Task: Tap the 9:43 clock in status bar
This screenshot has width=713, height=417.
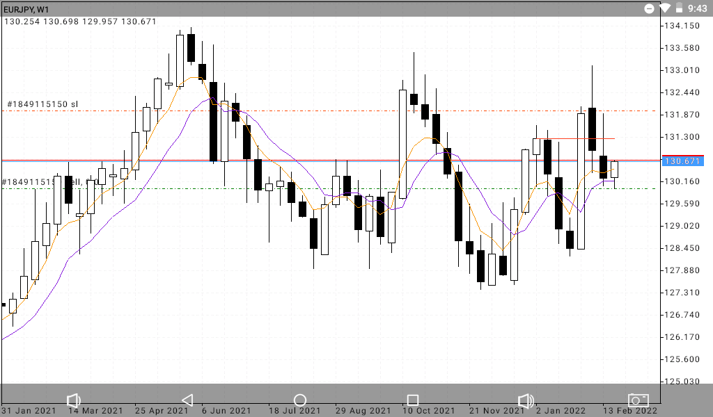Action: (x=698, y=8)
